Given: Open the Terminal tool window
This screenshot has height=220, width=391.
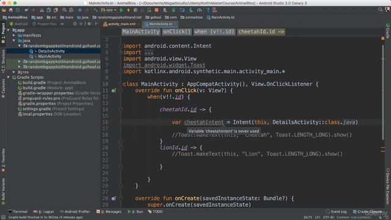Looking at the screenshot, I should (x=18, y=212).
